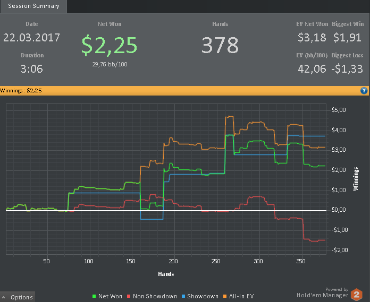Viewport: 370px width, 302px height.
Task: Click the Hands x-axis title
Action: [166, 274]
